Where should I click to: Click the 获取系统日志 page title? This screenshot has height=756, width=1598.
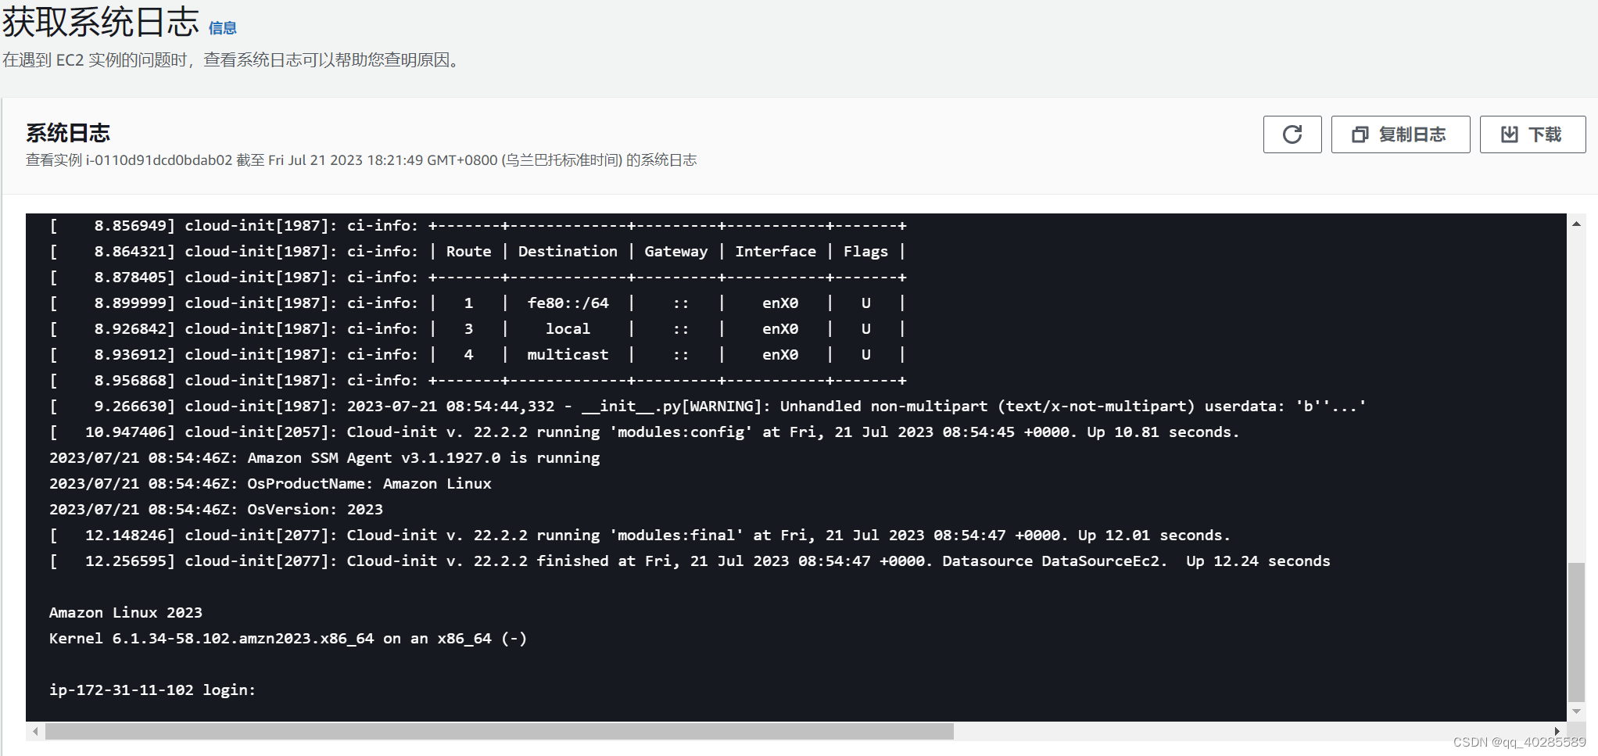(101, 22)
